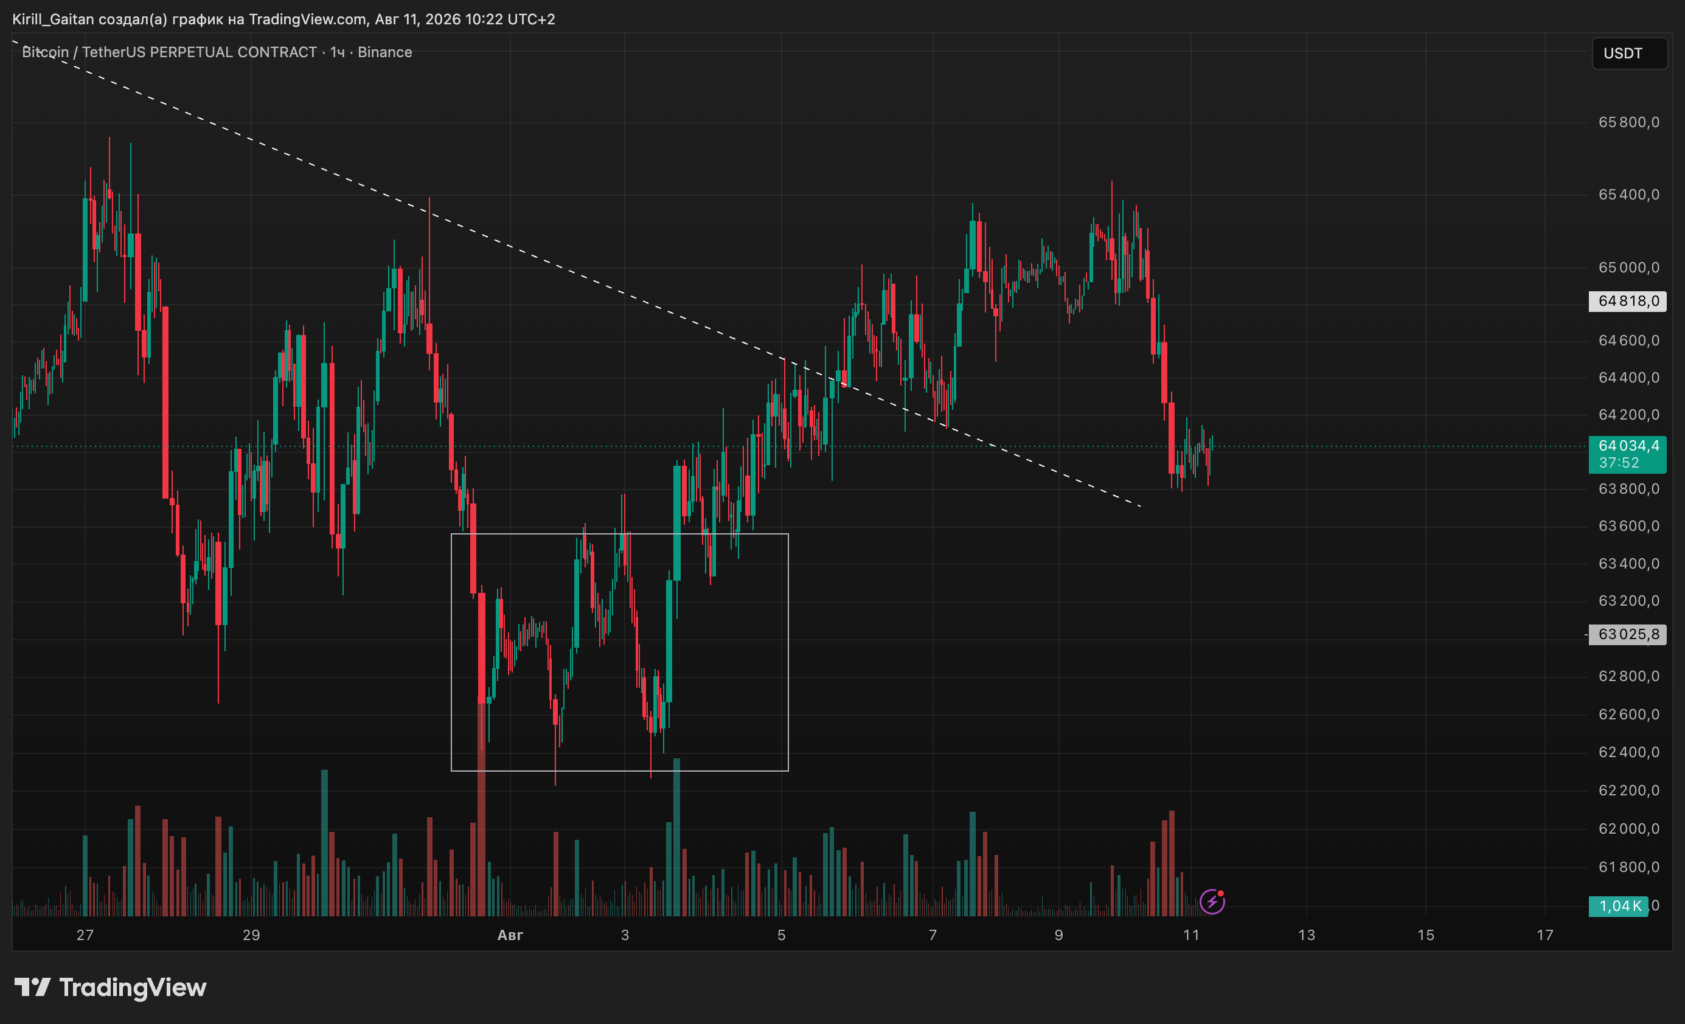Click date label 13 on time axis
The image size is (1685, 1024).
click(x=1306, y=935)
